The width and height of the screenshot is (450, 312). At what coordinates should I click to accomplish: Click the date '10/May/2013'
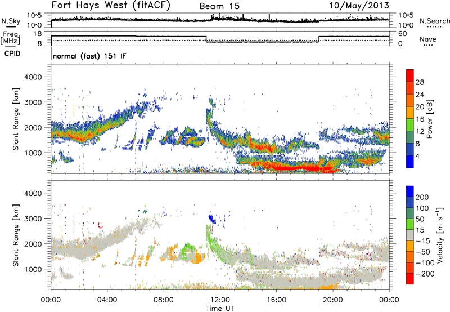(x=359, y=6)
